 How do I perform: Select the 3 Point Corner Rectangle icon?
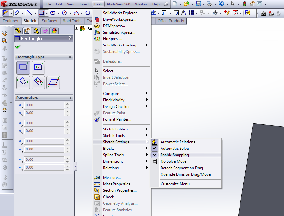(23, 83)
